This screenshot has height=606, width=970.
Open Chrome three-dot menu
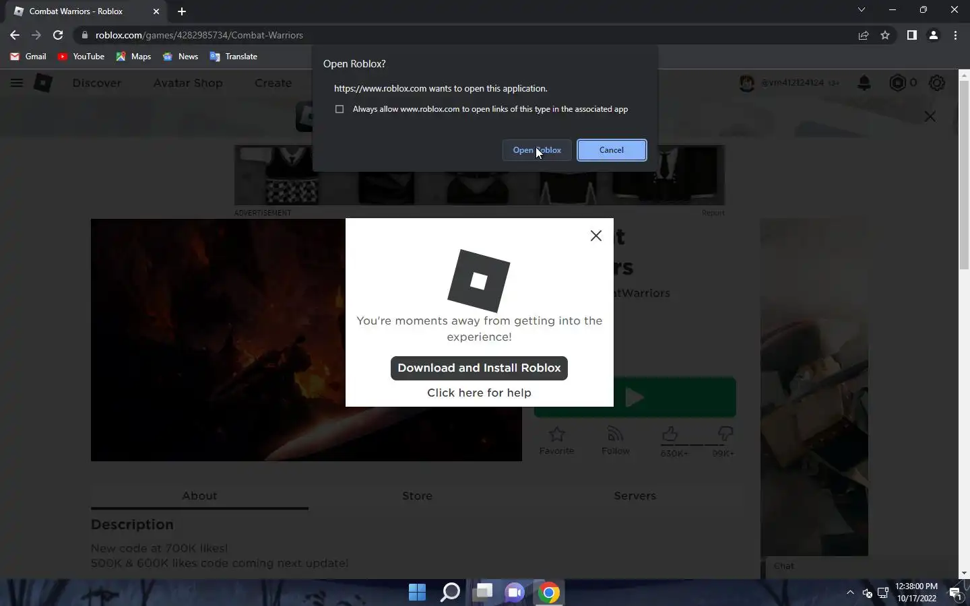point(955,35)
